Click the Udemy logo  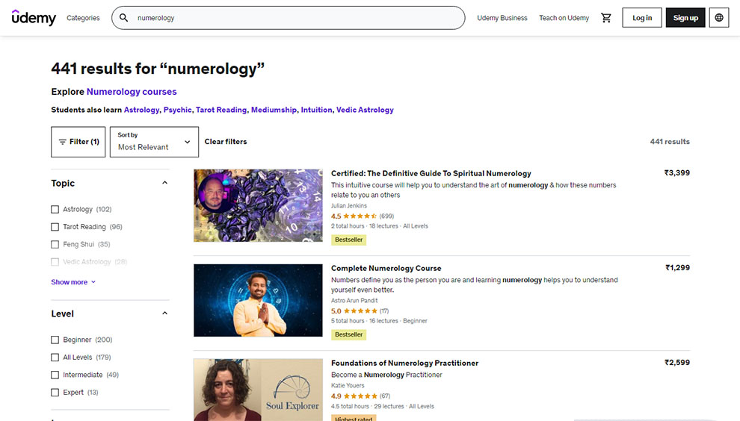tap(34, 18)
